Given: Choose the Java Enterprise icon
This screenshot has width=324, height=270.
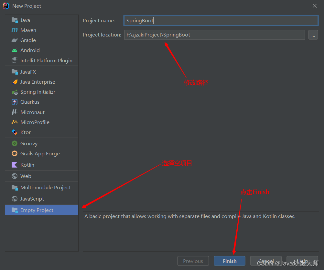Looking at the screenshot, I should click(15, 82).
